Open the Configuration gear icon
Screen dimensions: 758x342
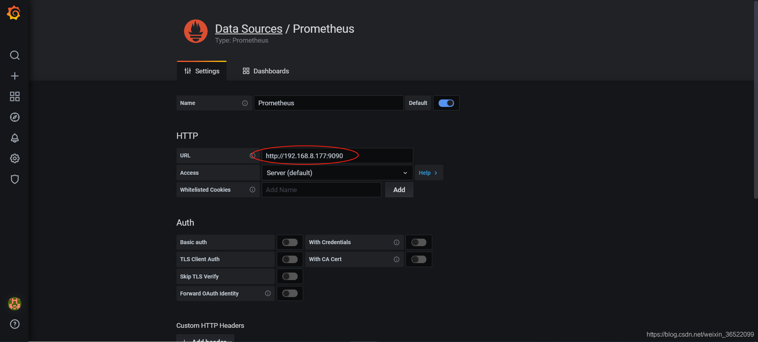pyautogui.click(x=15, y=159)
